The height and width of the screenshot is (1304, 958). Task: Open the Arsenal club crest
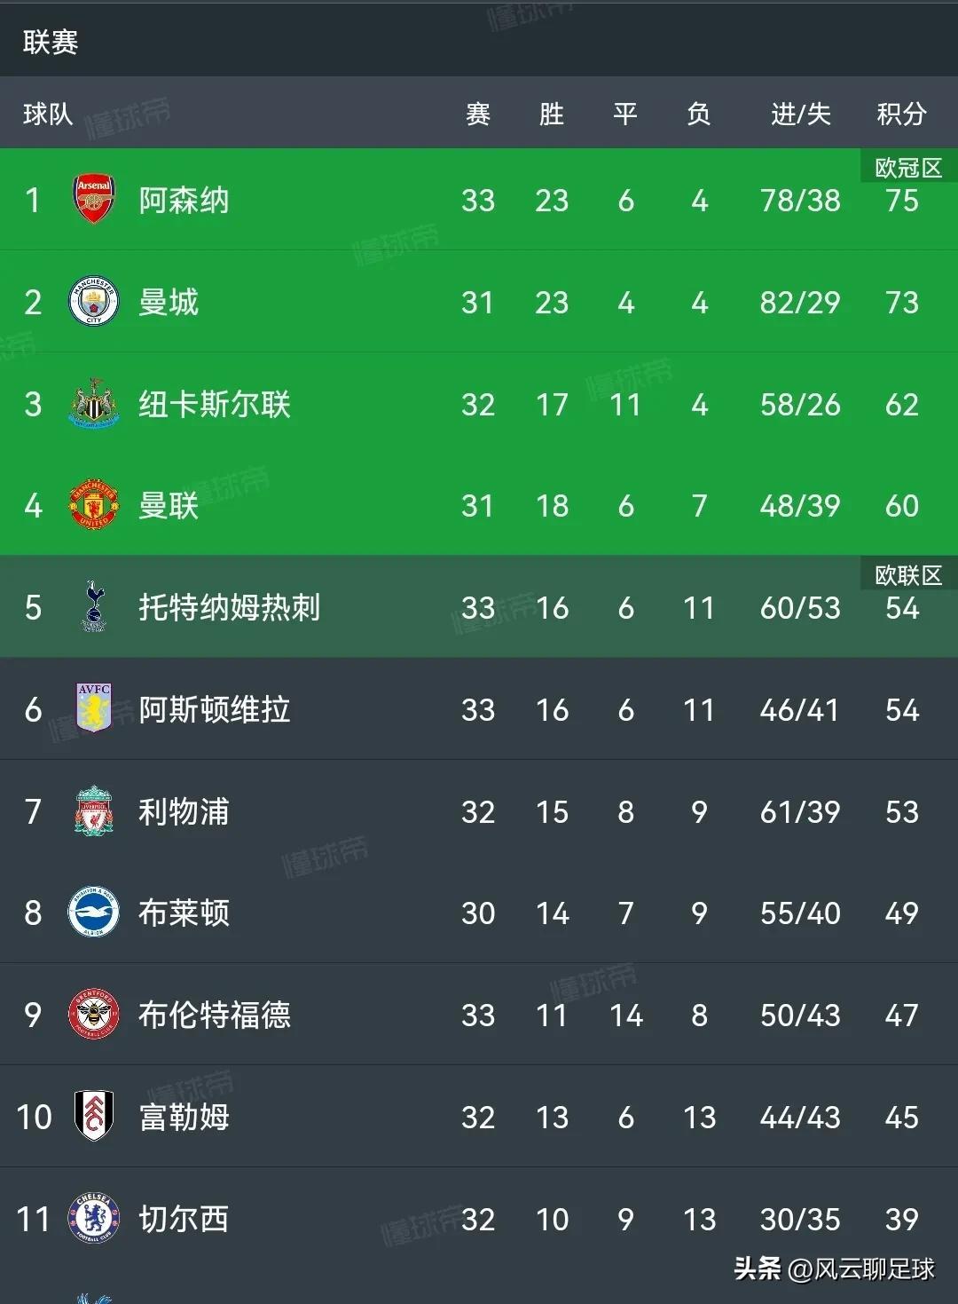[x=94, y=200]
